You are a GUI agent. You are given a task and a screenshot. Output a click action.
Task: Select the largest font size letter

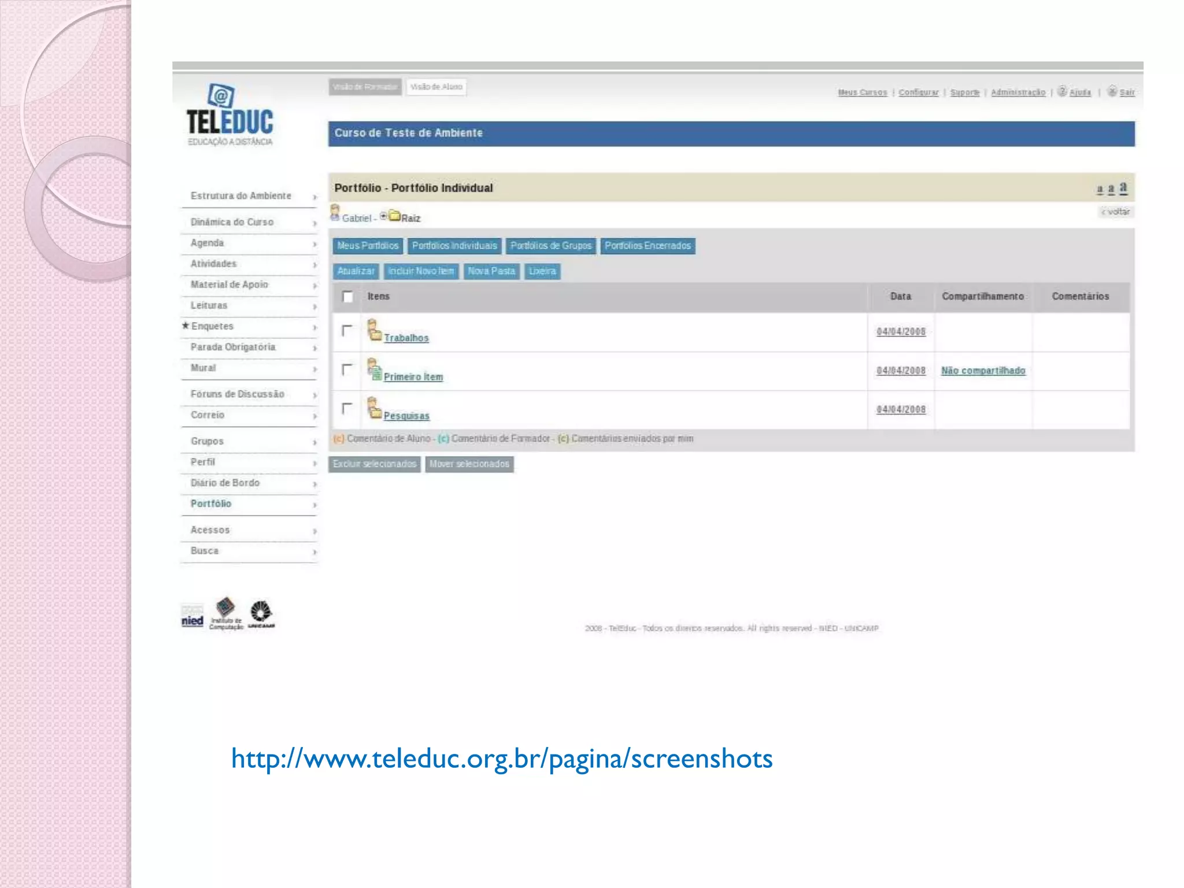click(x=1123, y=187)
